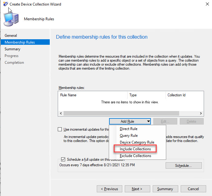The image size is (212, 196).
Task: Sort by Rule Name column header
Action: click(92, 95)
